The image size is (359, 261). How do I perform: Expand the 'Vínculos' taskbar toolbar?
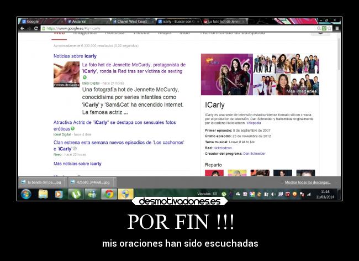[204, 194]
